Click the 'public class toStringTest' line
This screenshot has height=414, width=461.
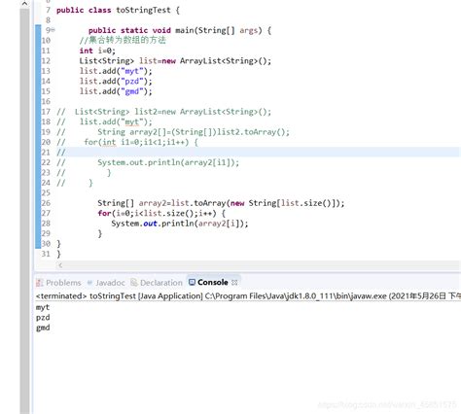pyautogui.click(x=118, y=10)
